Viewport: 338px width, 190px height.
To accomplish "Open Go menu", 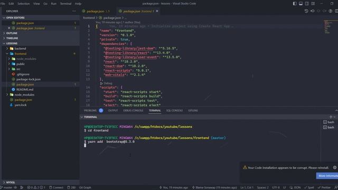I will click(45, 4).
